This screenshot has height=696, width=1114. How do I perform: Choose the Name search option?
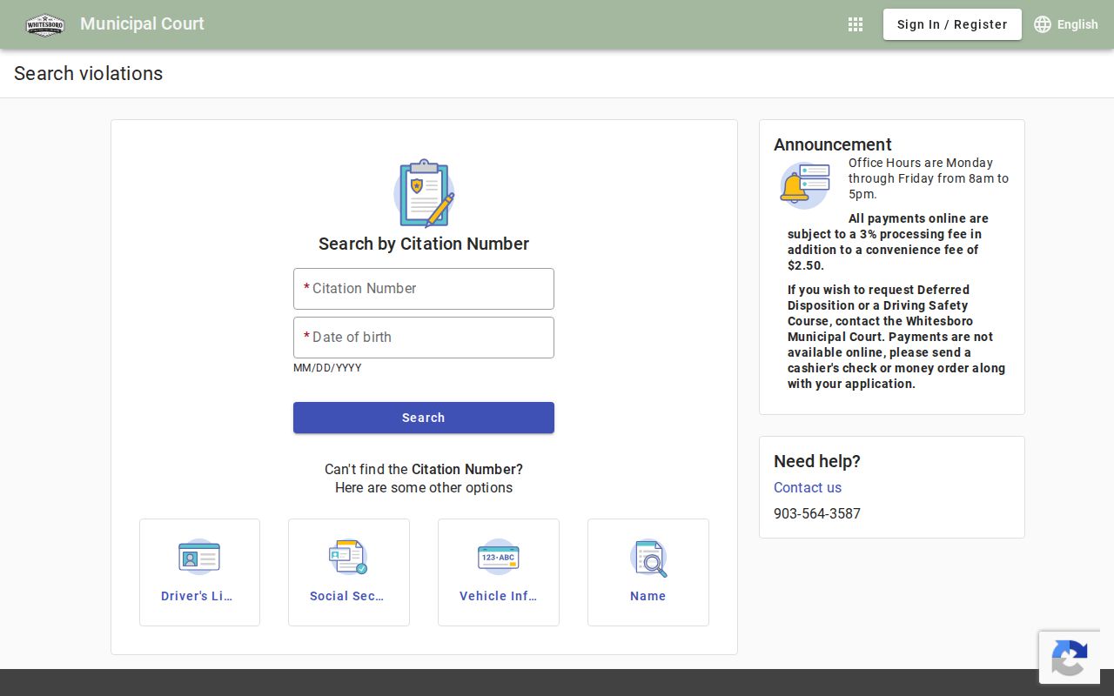pyautogui.click(x=648, y=572)
